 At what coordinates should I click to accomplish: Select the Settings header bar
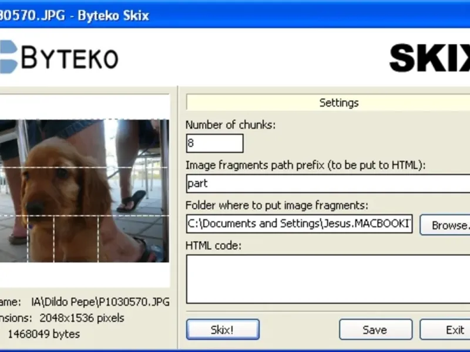click(x=328, y=103)
